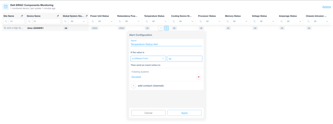The height and width of the screenshot is (124, 333).
Task: Click the Voltage Status 'ok' value
Action: point(255,28)
